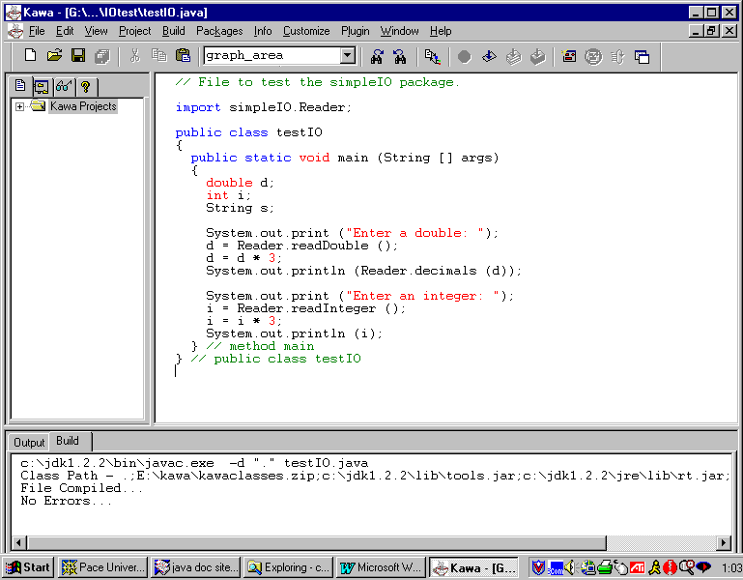The width and height of the screenshot is (743, 580).
Task: Switch to Pace Univer... taskbar window
Action: coord(102,567)
